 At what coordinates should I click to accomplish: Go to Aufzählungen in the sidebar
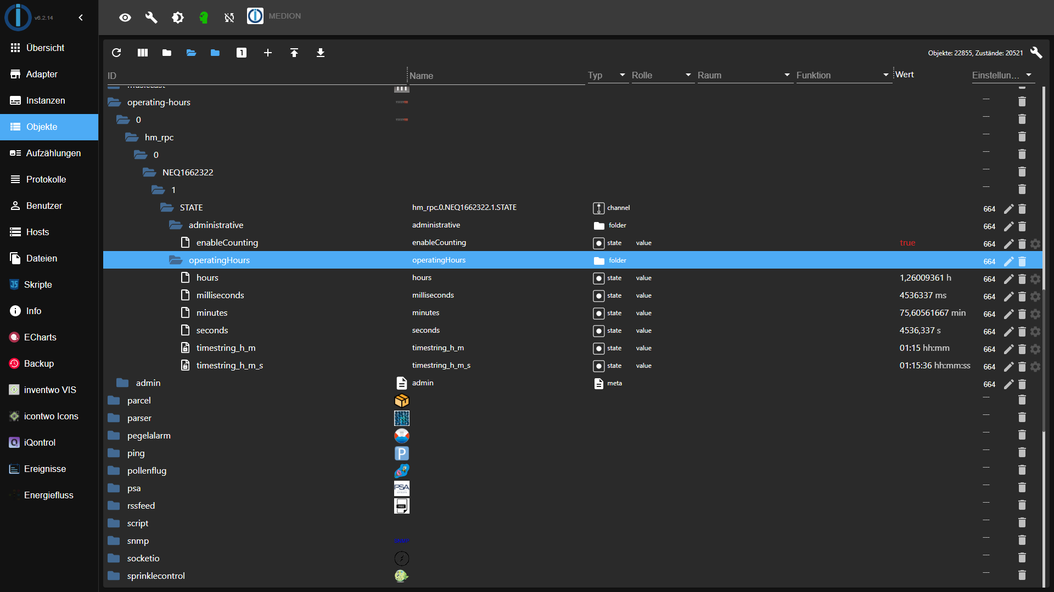[49, 153]
